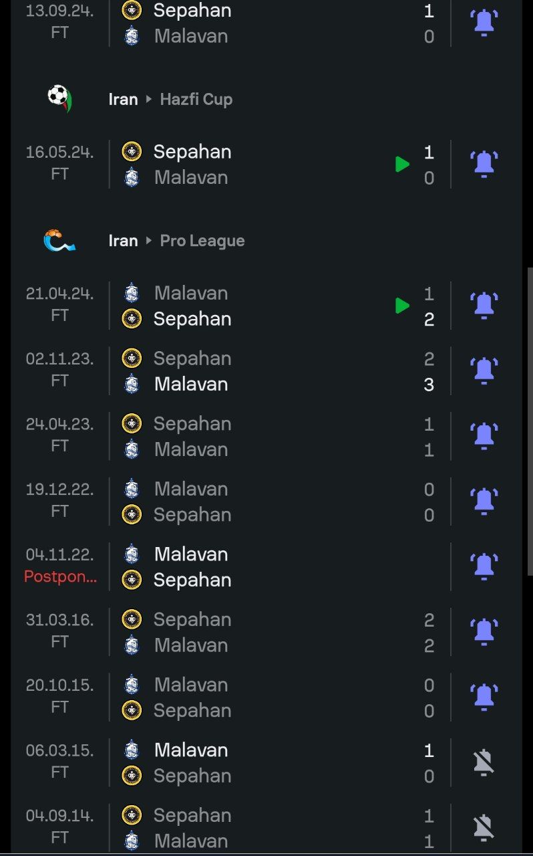Play highlights for 21.04.24 Malavan–Sepahan match

(x=402, y=306)
